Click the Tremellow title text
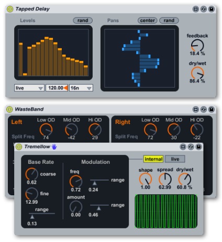This screenshot has height=242, width=222. (37, 146)
